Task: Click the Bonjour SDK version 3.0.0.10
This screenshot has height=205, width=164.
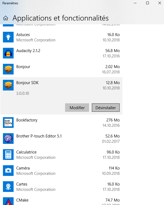Action: click(23, 93)
